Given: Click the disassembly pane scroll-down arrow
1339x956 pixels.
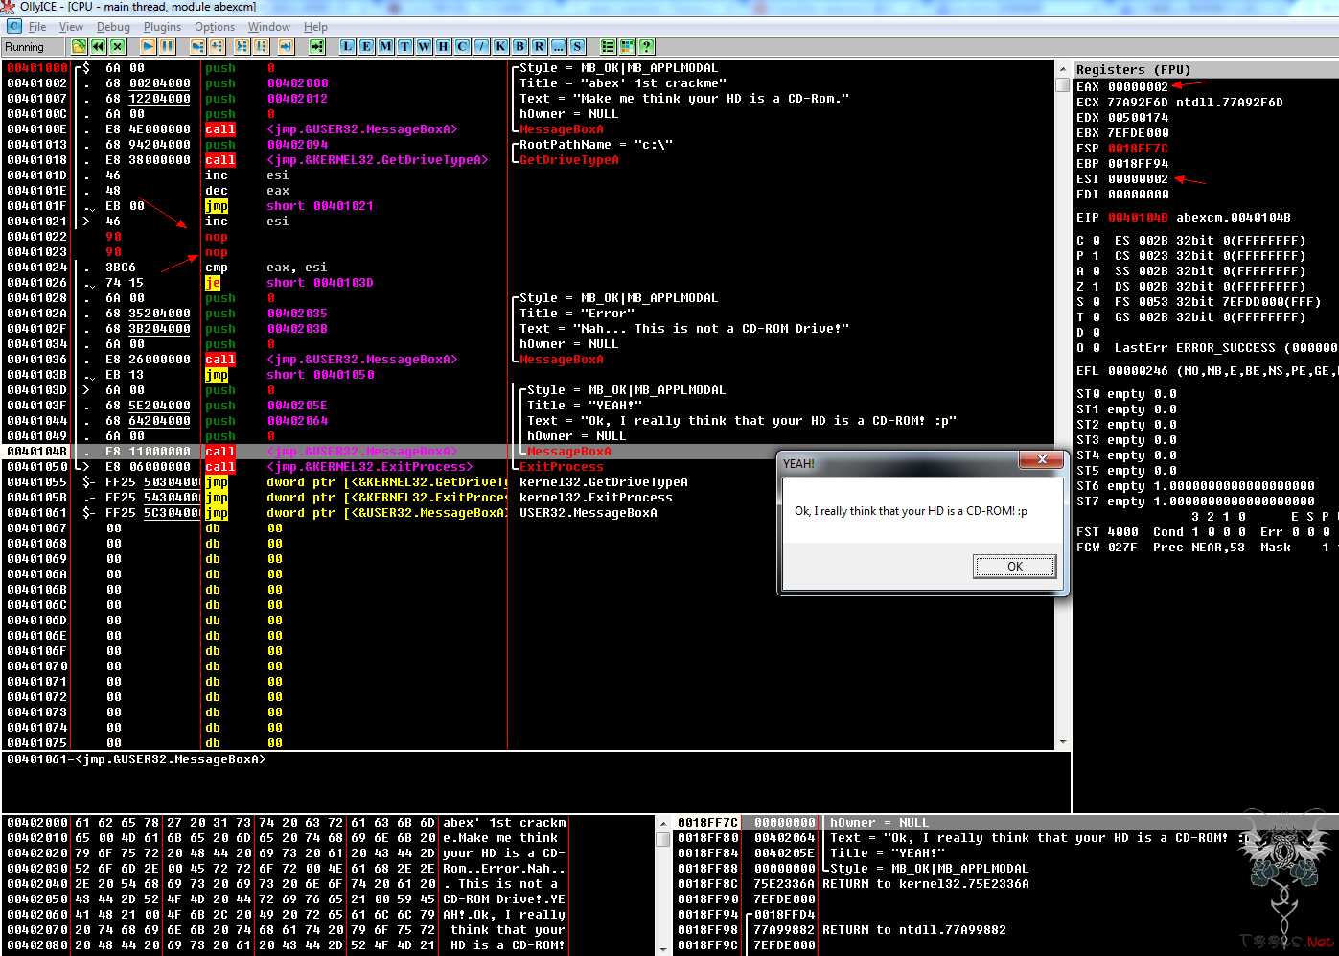Looking at the screenshot, I should tap(1062, 742).
